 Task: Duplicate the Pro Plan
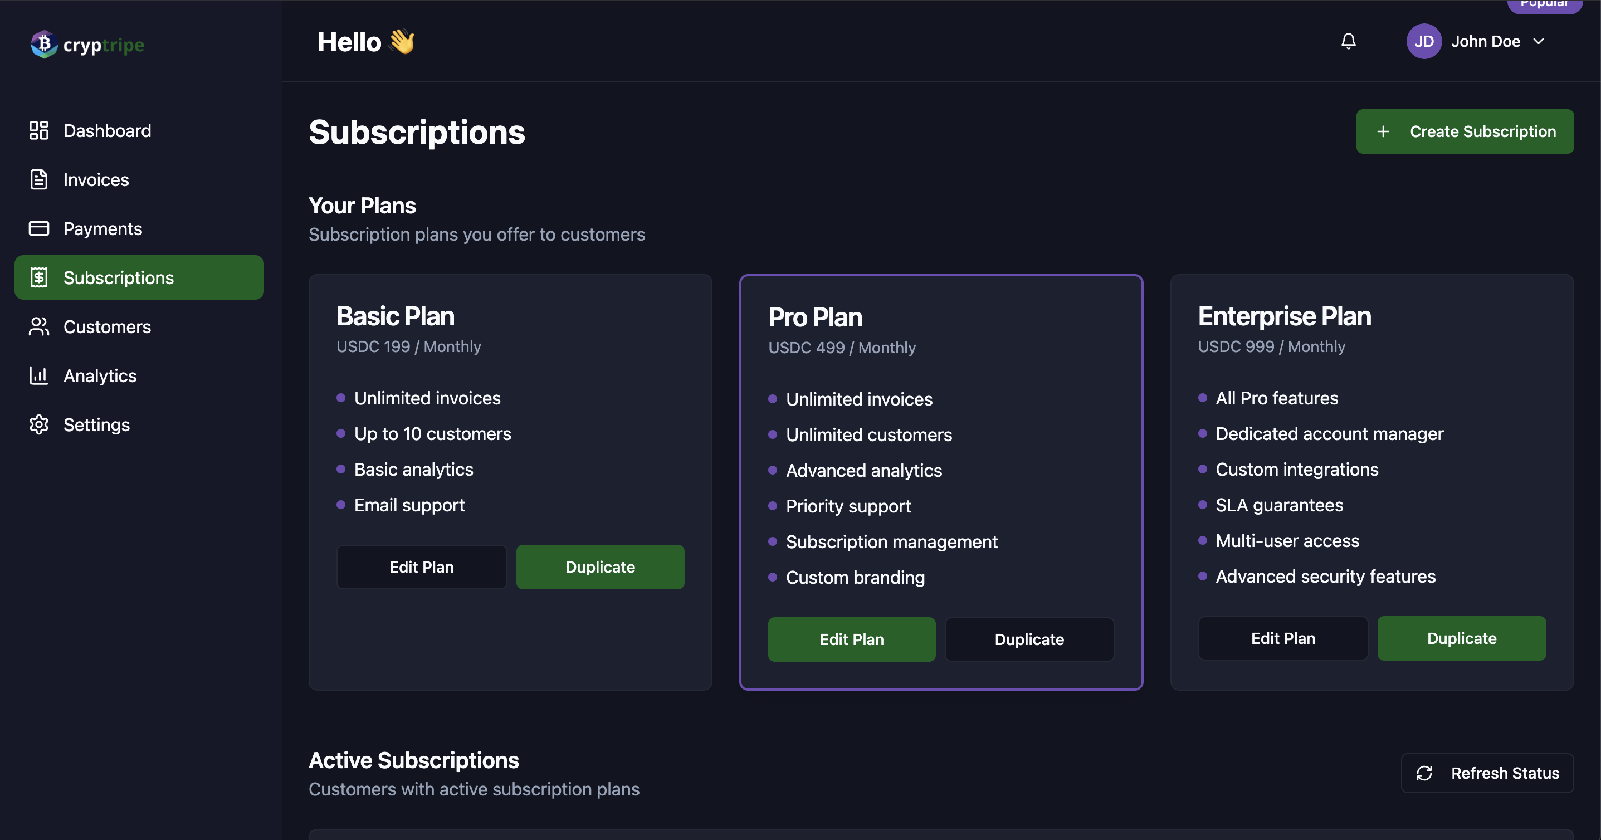pos(1029,639)
